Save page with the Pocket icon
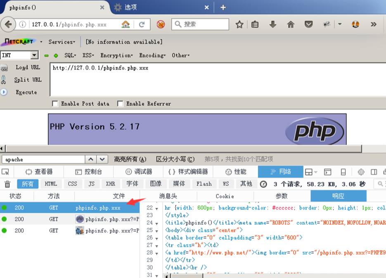386x278 pixels. tap(308, 24)
